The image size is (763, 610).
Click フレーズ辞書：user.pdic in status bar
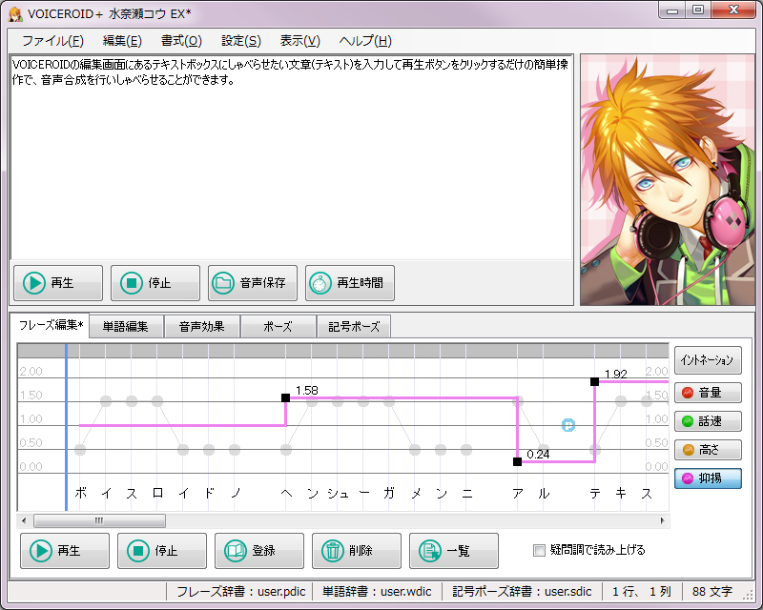point(241,592)
